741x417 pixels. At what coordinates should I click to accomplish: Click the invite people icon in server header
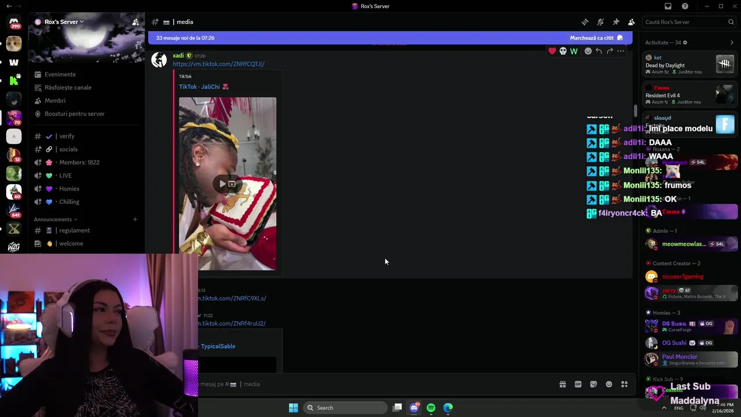(135, 22)
